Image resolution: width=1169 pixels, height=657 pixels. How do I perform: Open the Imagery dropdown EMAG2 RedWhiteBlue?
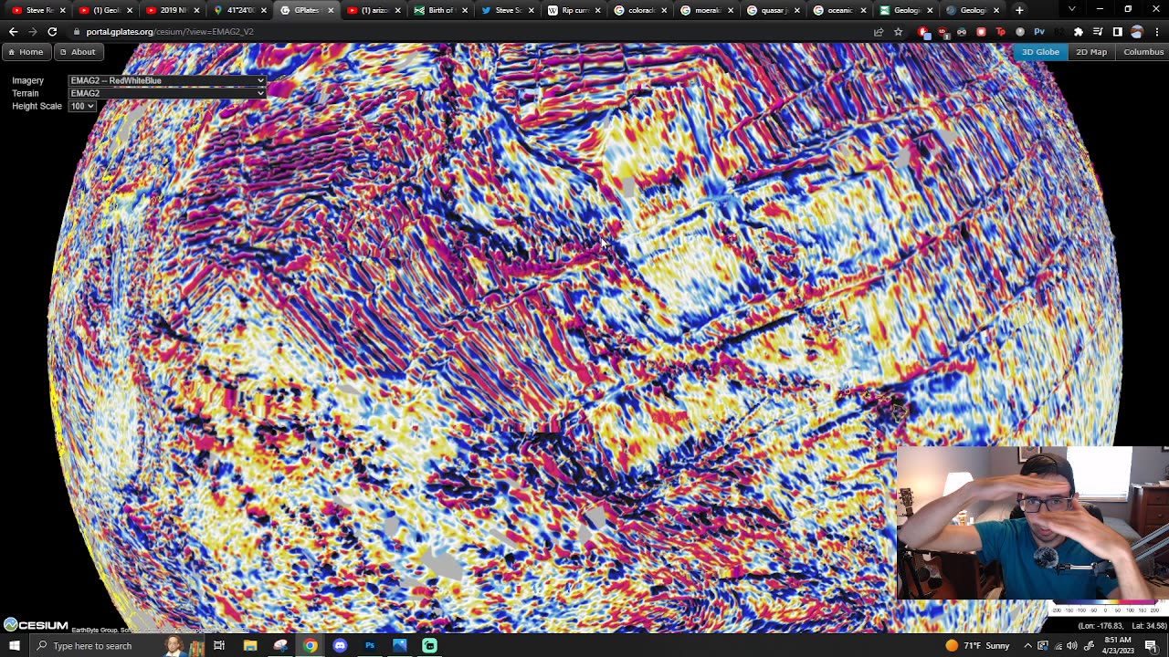point(167,80)
